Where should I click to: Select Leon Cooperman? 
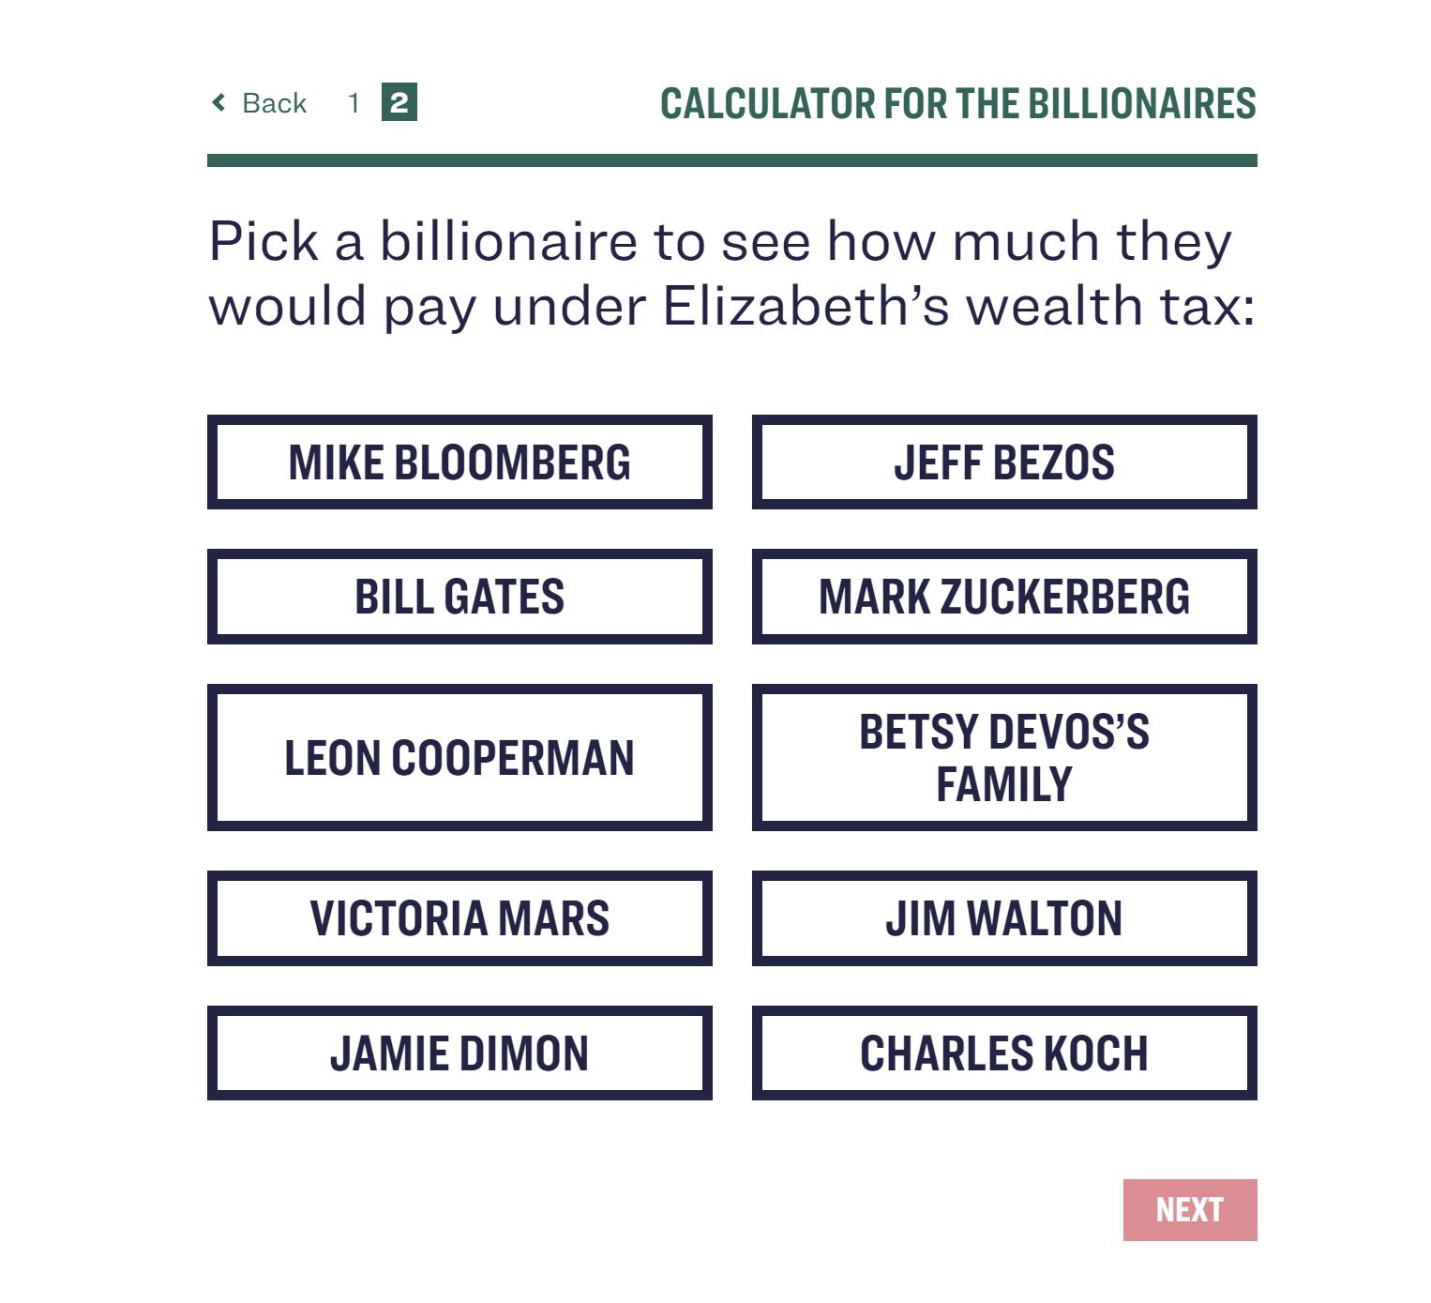pyautogui.click(x=459, y=757)
